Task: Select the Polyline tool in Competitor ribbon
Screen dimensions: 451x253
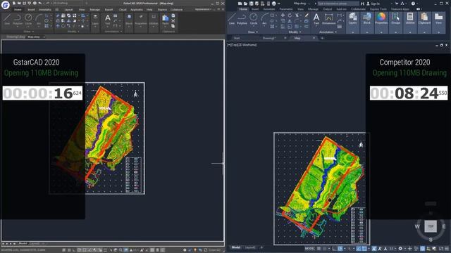Action: point(242,19)
